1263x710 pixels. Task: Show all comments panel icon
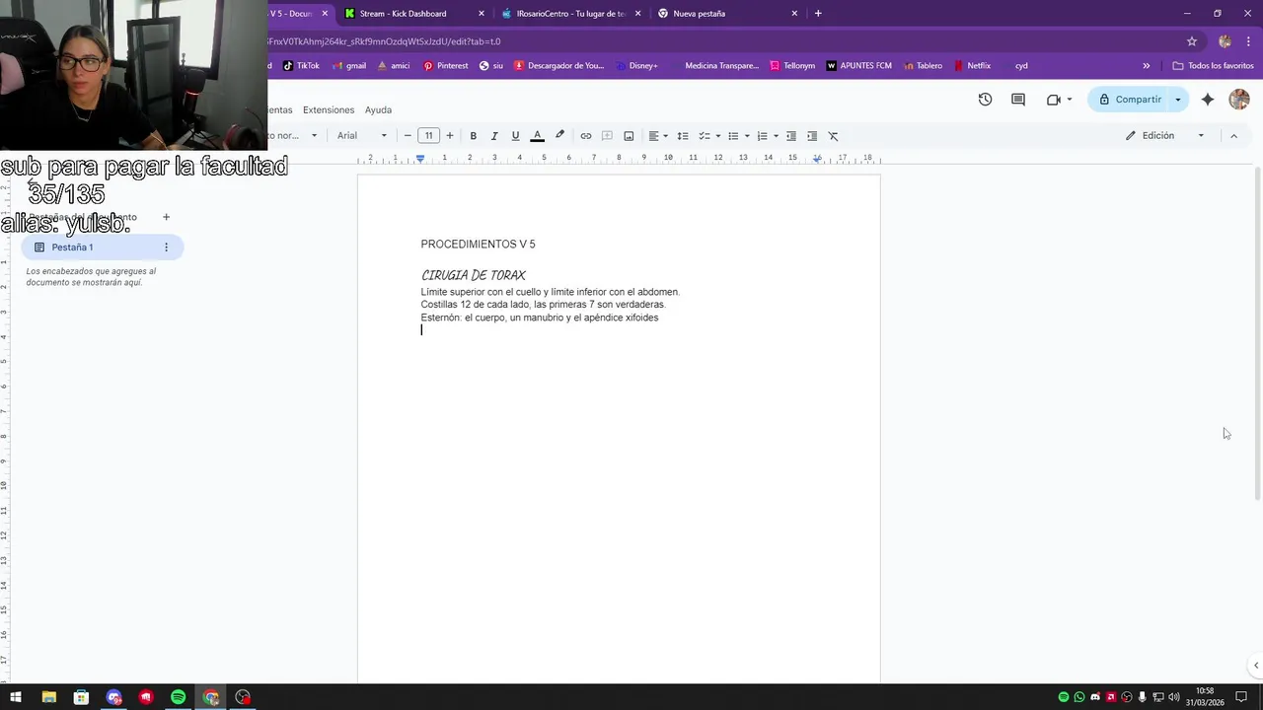[x=1018, y=100]
